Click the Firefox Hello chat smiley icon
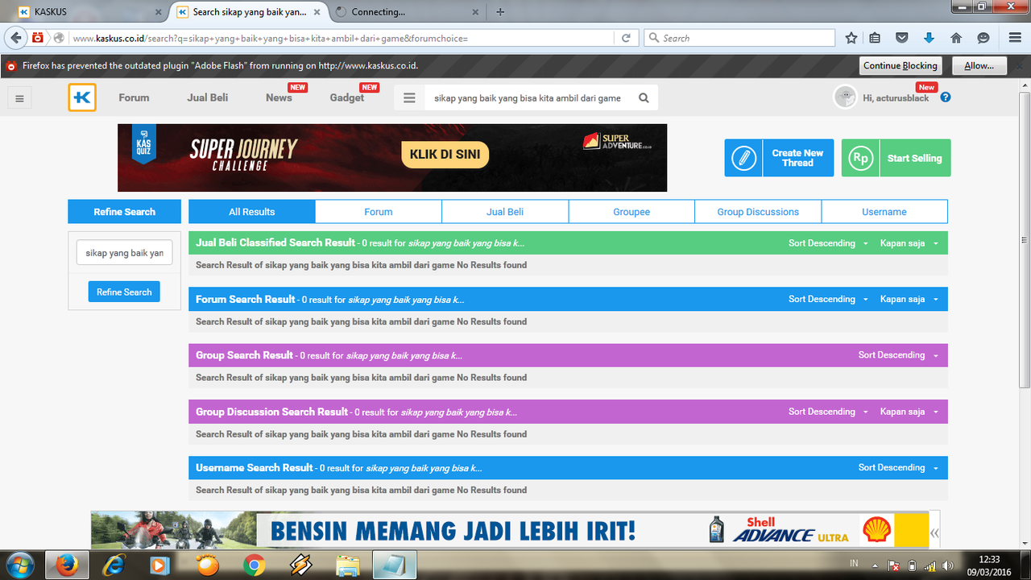The height and width of the screenshot is (580, 1031). click(983, 38)
